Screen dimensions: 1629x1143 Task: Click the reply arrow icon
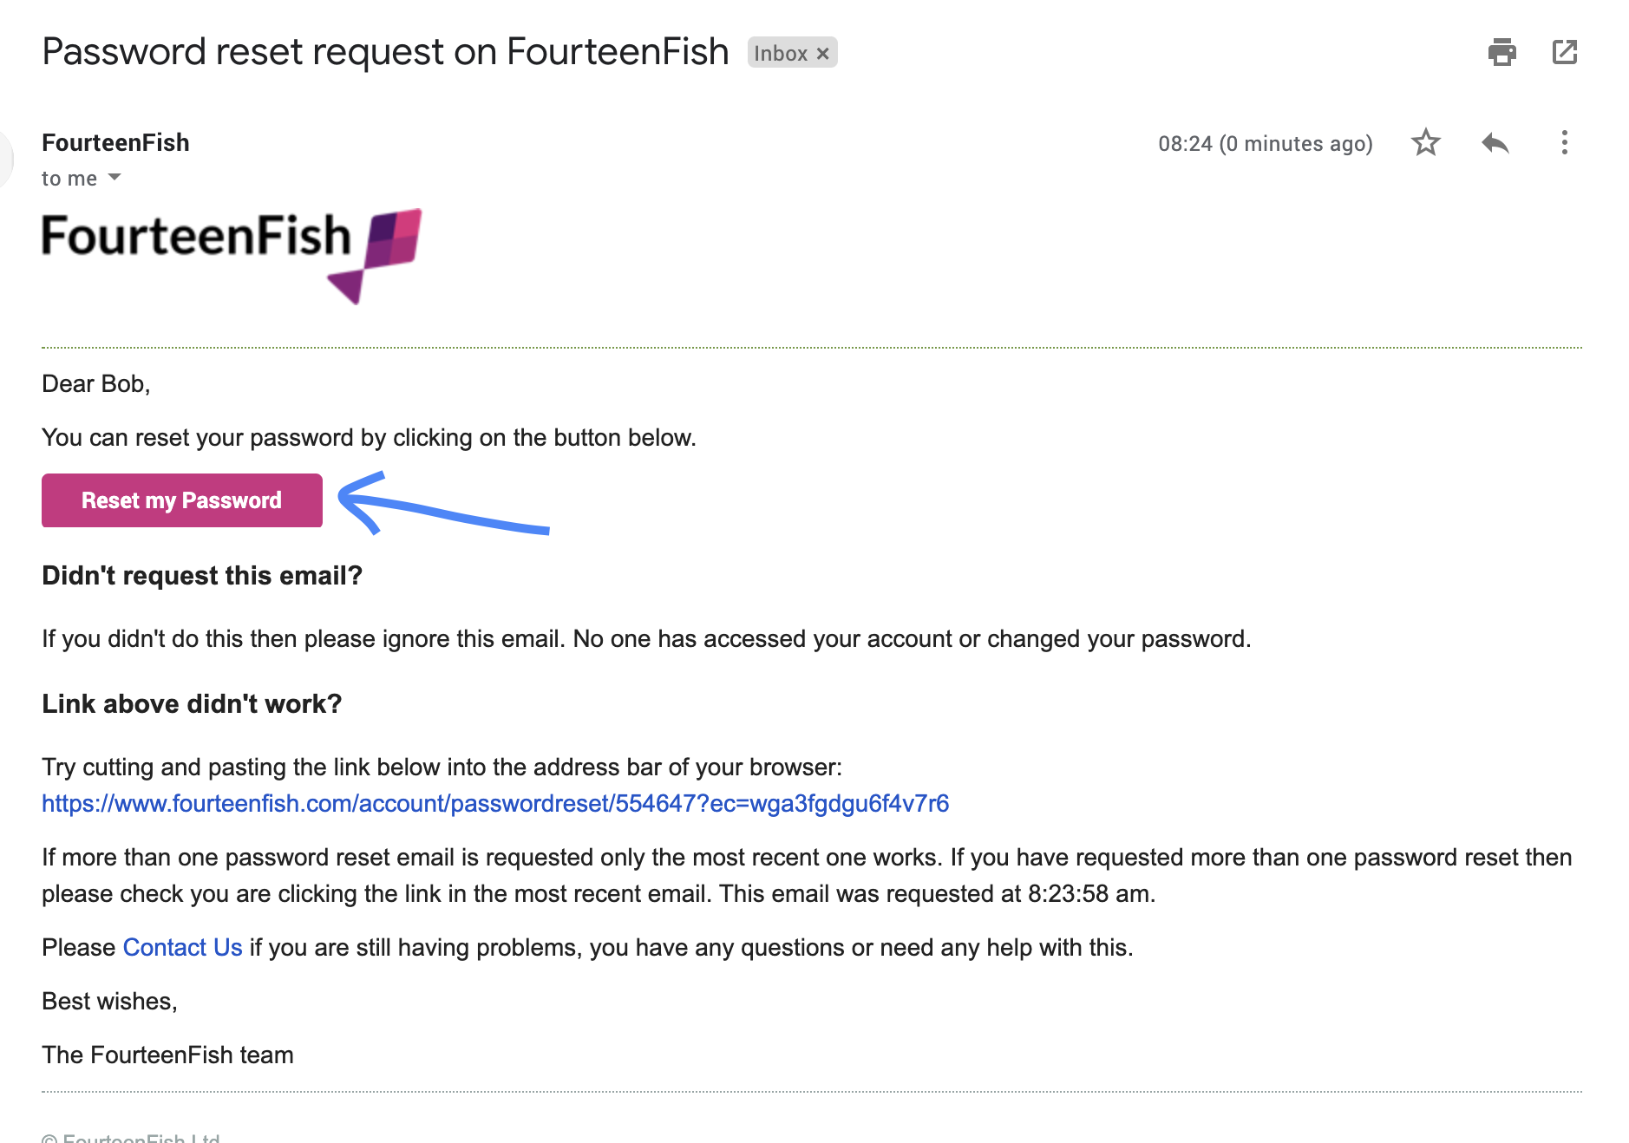(x=1495, y=142)
